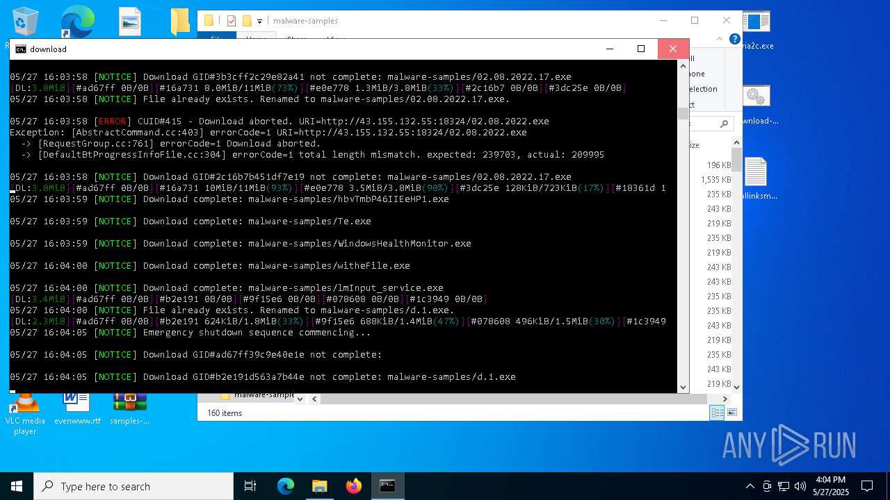Maximize the download console window
Screen dimensions: 890x500
(x=641, y=49)
